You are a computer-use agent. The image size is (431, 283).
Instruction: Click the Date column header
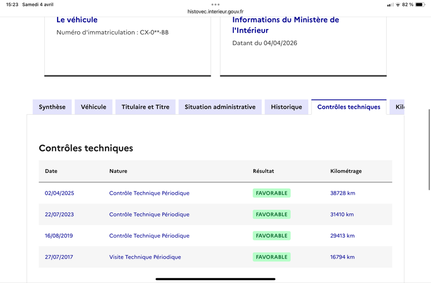pos(51,171)
